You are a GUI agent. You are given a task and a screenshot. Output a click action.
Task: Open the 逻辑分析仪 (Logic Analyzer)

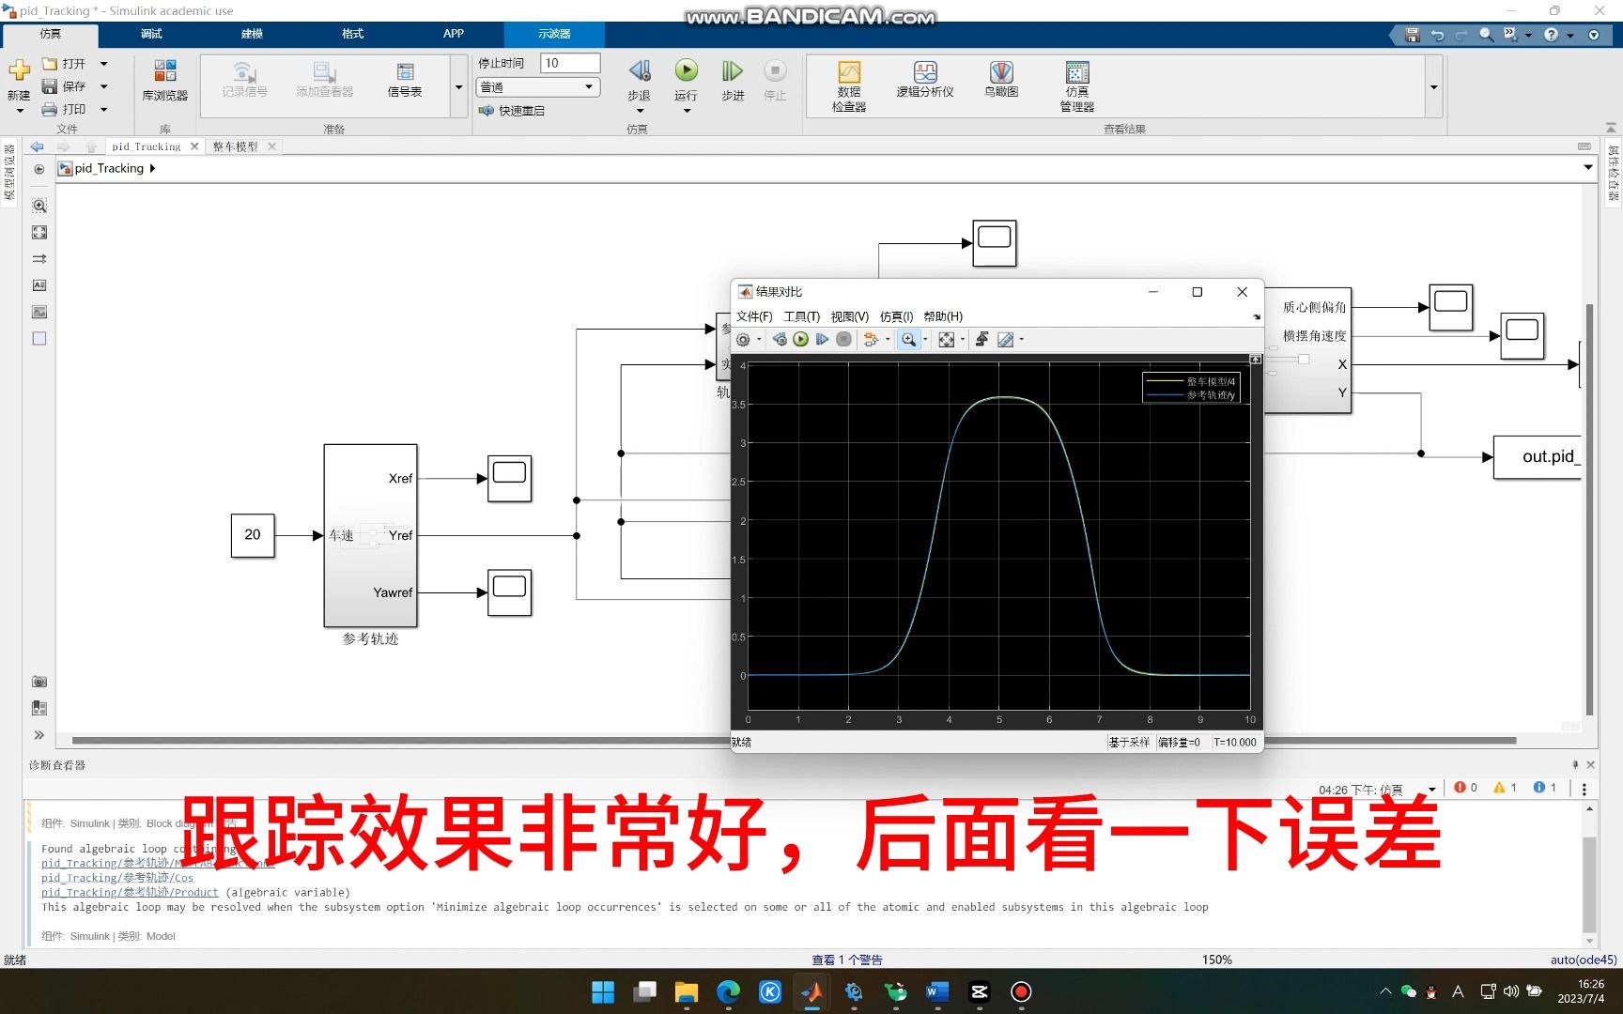pyautogui.click(x=925, y=84)
